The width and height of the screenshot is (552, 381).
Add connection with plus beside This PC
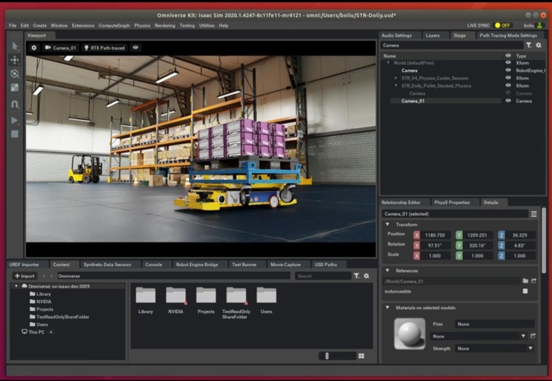[x=51, y=332]
